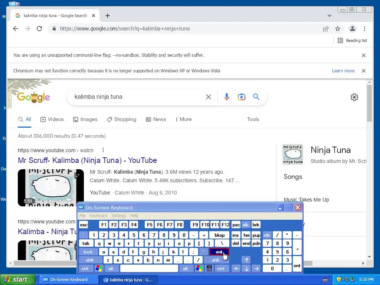Open the Reading list panel

353,40
